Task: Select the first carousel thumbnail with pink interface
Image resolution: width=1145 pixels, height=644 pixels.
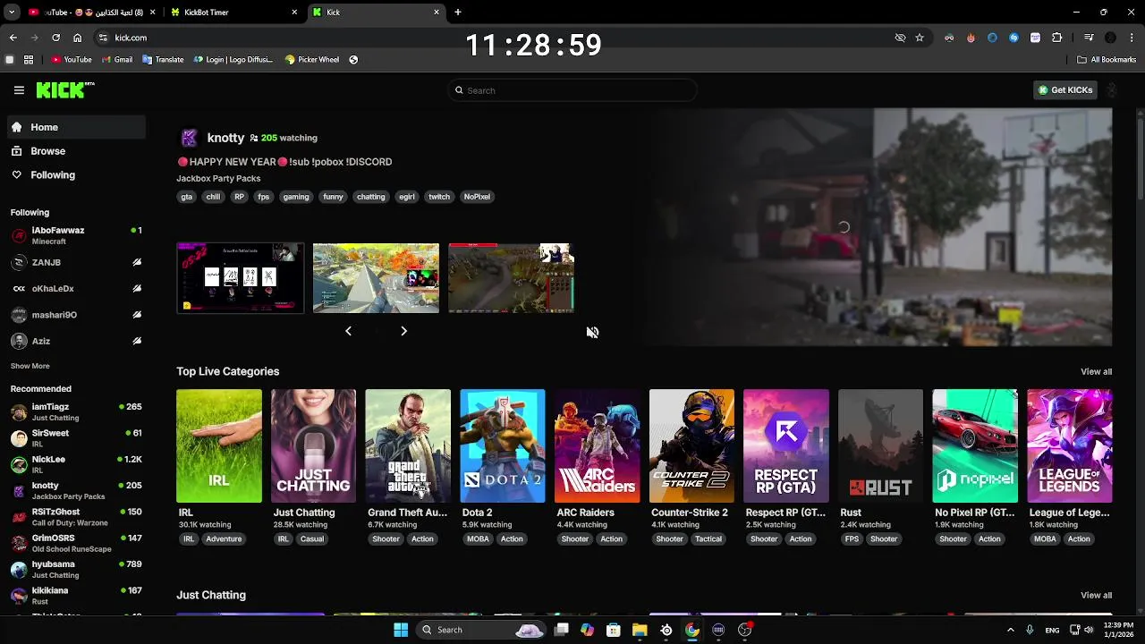Action: 240,278
